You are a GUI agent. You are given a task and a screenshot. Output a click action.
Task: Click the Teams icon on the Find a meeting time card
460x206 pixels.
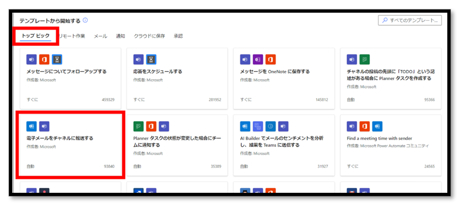pos(352,126)
